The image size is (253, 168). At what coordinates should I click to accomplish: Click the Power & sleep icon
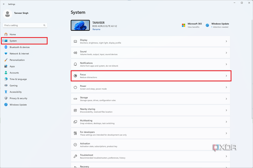pyautogui.click(x=75, y=87)
